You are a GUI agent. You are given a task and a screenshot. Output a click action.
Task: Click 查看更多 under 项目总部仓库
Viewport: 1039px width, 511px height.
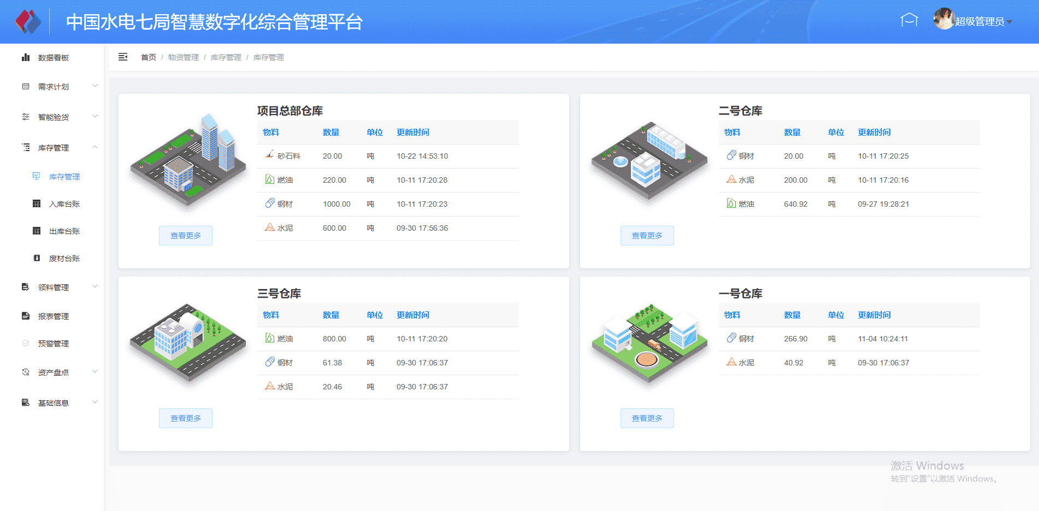click(x=186, y=236)
